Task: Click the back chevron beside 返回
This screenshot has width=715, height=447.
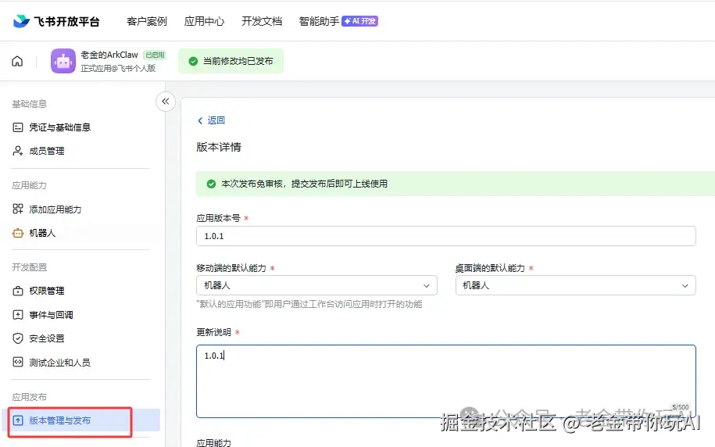Action: point(200,120)
